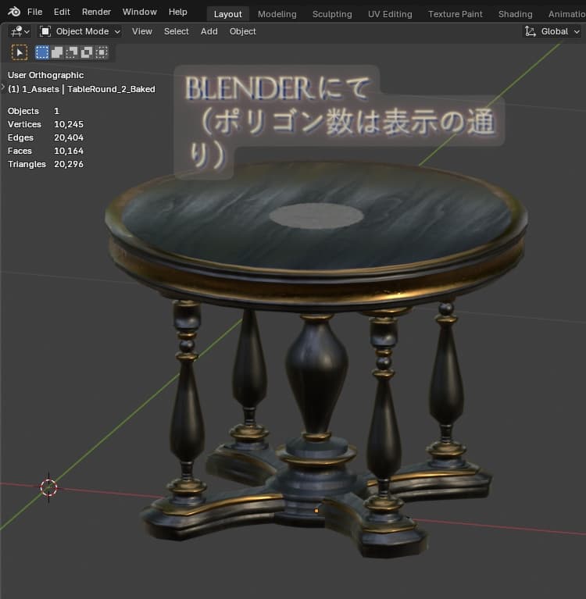586x599 pixels.
Task: Switch to the Sculpting workspace tab
Action: pyautogui.click(x=332, y=14)
